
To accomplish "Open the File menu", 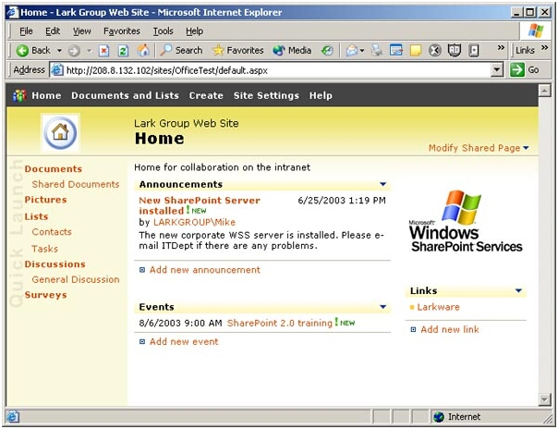I will point(26,31).
